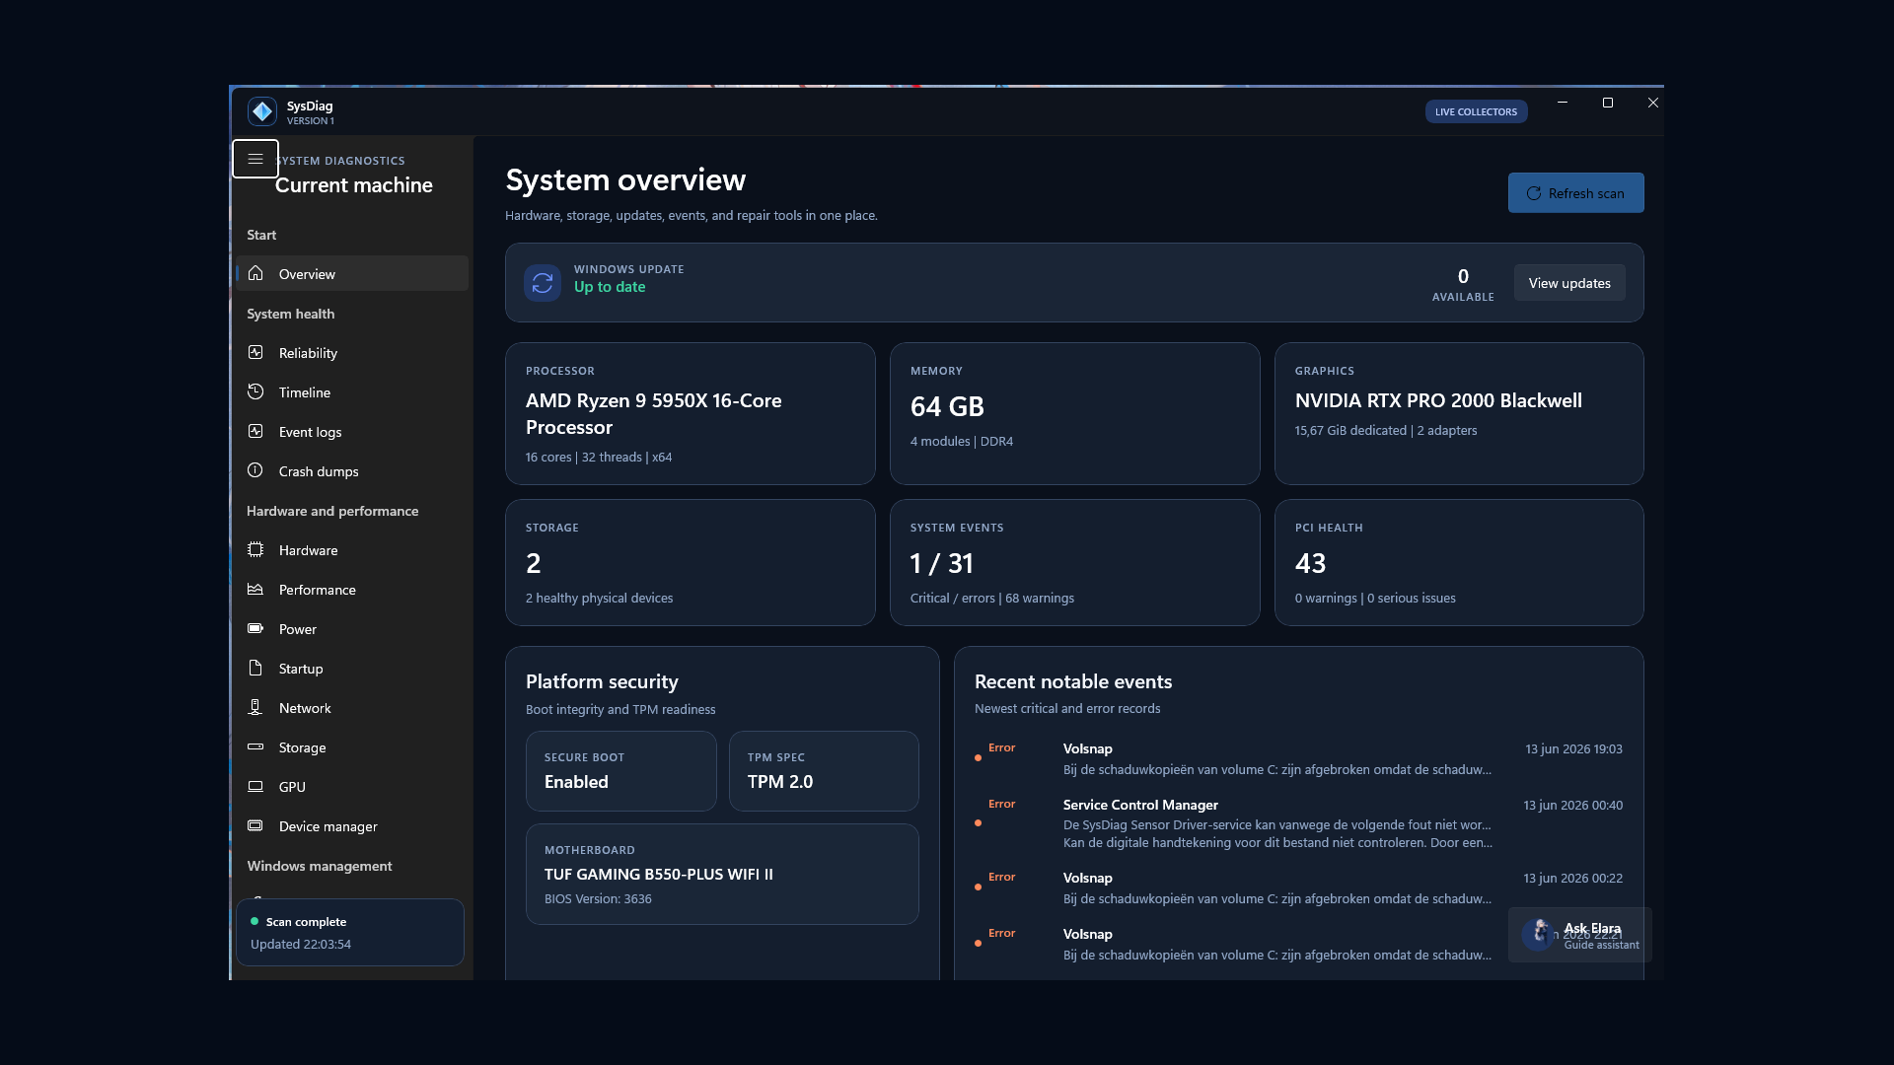Click the Secure Boot Enabled tile

620,771
